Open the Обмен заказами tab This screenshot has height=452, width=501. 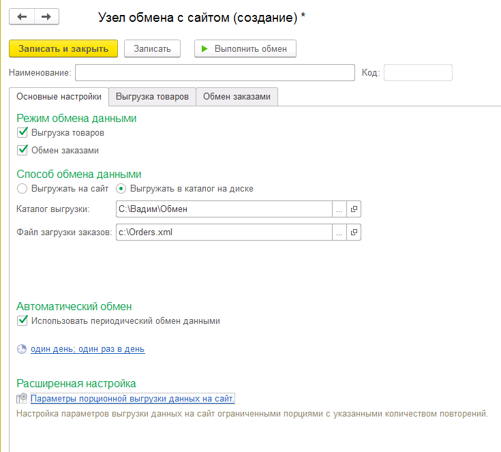point(237,97)
